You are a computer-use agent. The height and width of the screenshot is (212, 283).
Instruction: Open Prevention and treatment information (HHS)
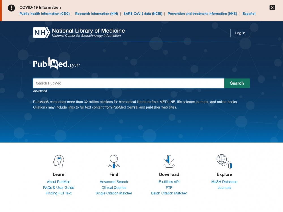pyautogui.click(x=202, y=14)
